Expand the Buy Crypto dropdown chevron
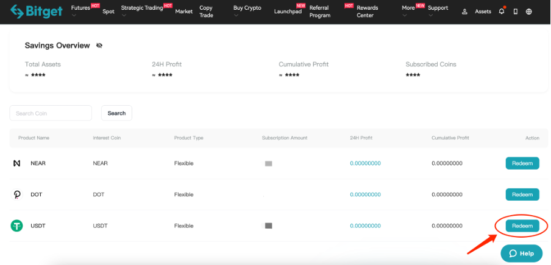Viewport: 551px width, 265px height. point(236,15)
